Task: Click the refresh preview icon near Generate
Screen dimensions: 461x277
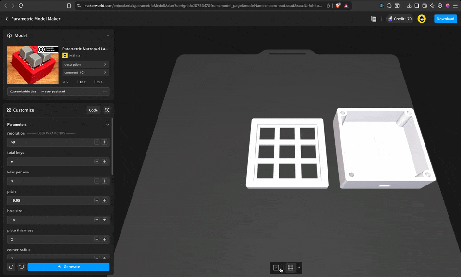Action: (10, 266)
